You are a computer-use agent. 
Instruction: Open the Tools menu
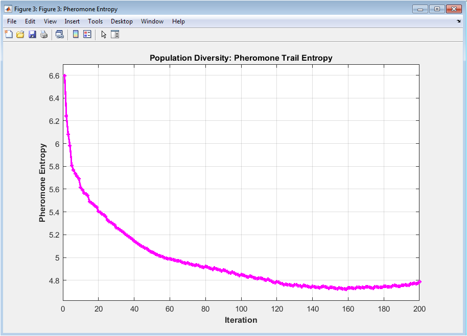(95, 21)
